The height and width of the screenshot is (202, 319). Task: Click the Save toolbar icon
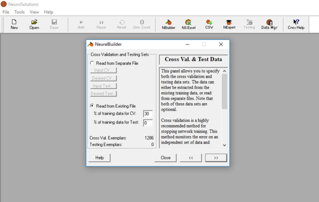54,24
